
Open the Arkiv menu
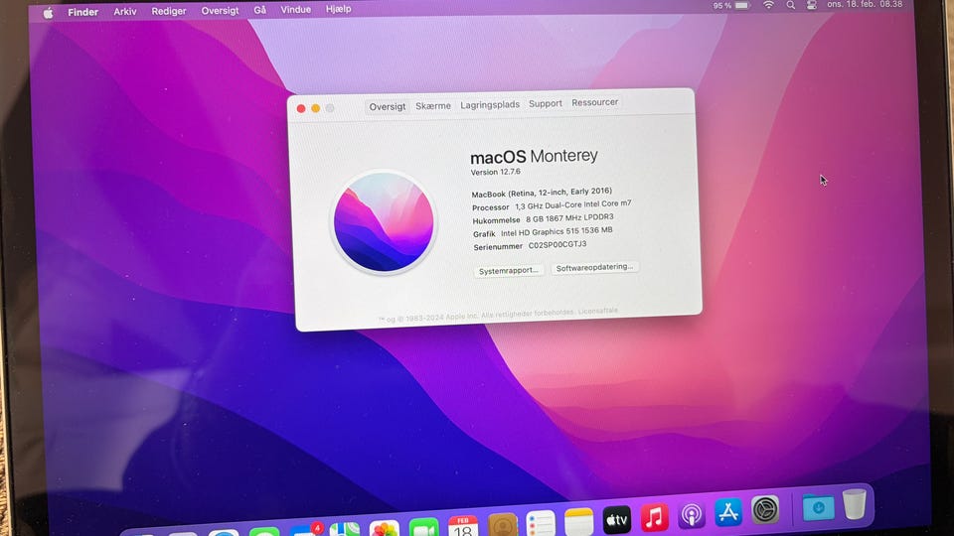[125, 12]
